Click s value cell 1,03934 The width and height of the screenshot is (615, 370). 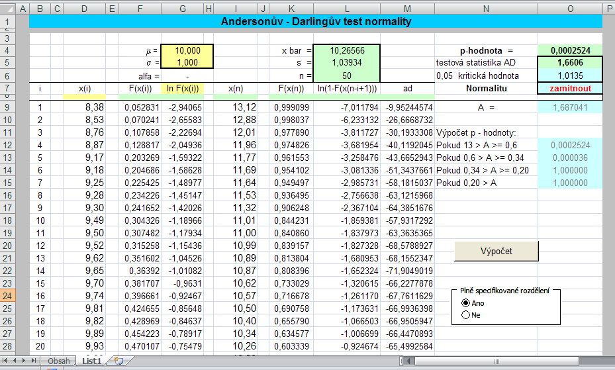click(347, 62)
